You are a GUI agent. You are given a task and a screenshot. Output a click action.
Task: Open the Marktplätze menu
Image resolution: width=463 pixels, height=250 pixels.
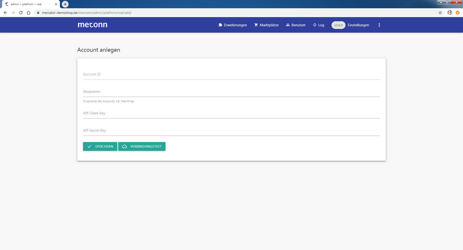click(x=266, y=25)
